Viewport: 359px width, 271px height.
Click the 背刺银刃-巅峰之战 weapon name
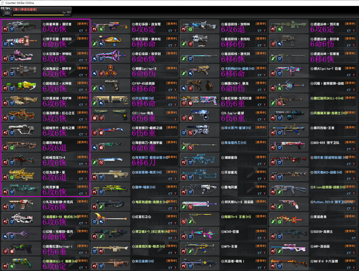click(x=149, y=128)
